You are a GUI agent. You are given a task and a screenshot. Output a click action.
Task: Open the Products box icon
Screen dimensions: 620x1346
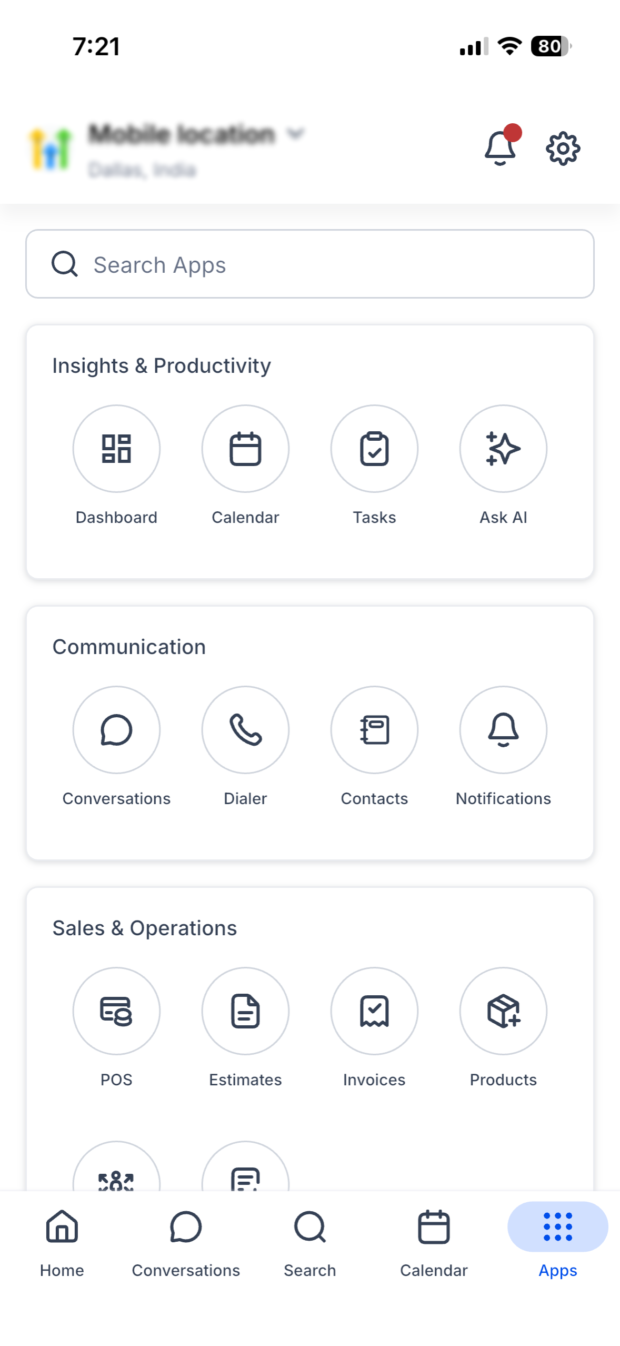[x=503, y=1011]
